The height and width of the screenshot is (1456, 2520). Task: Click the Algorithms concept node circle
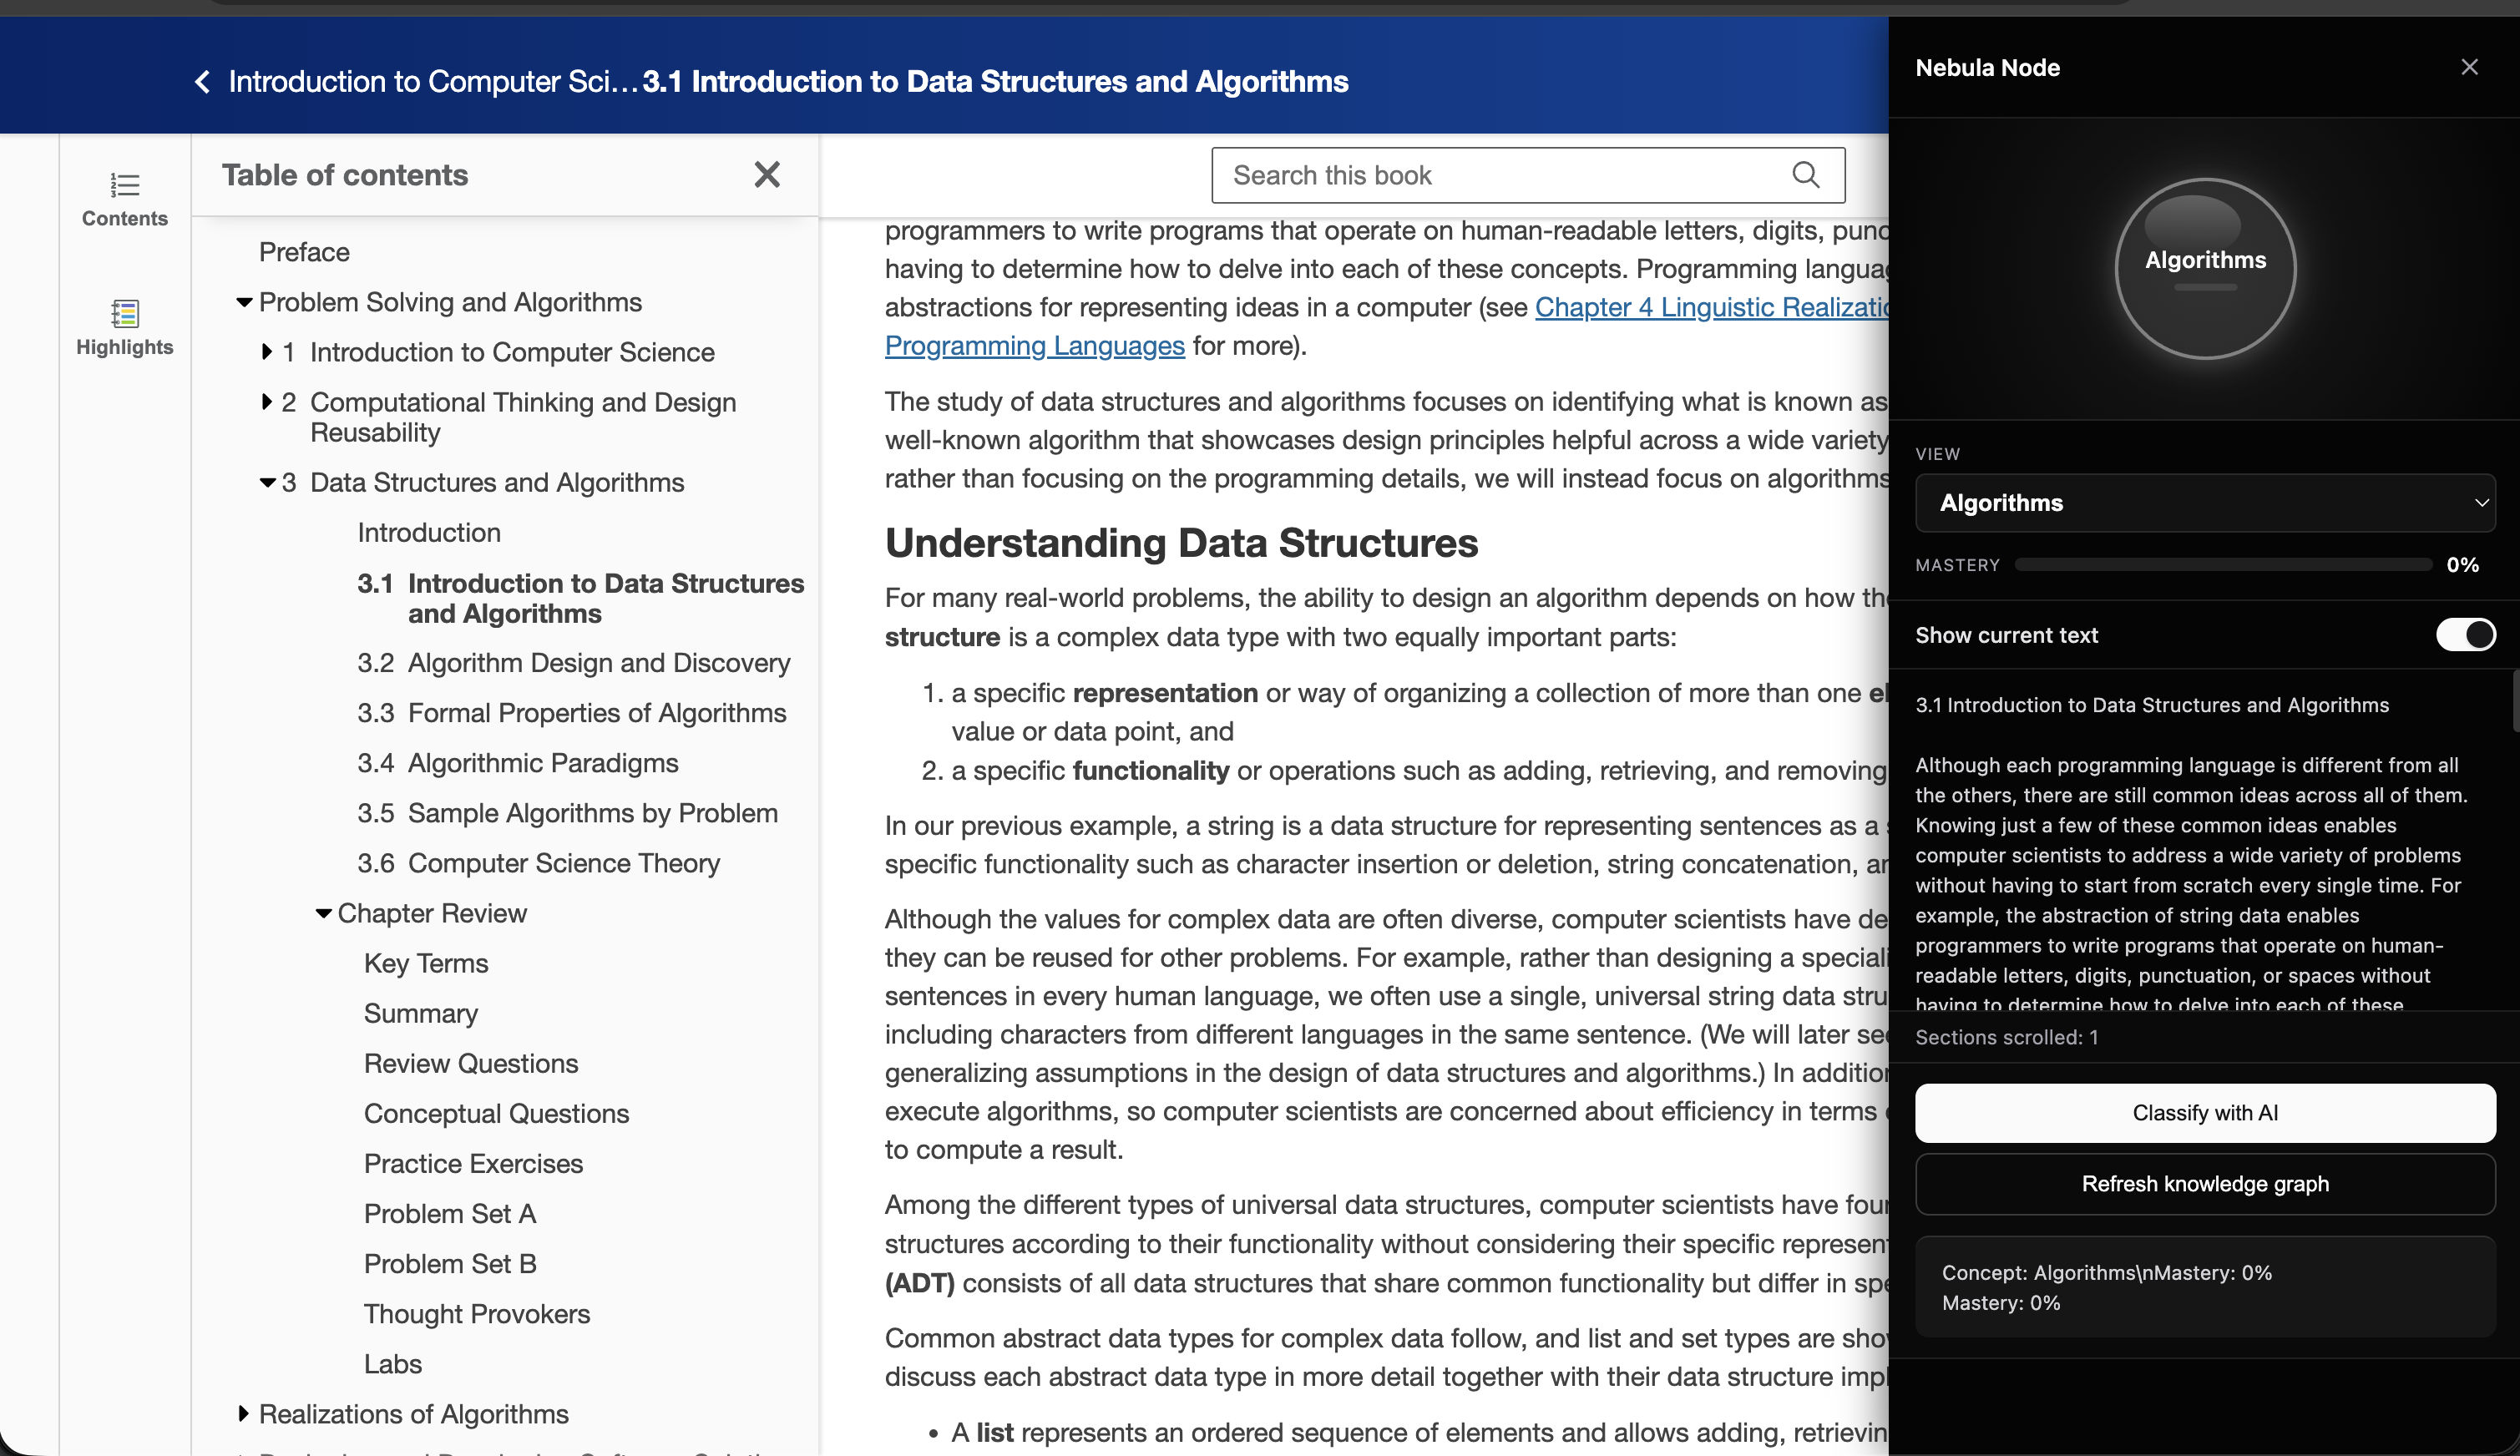coord(2204,268)
